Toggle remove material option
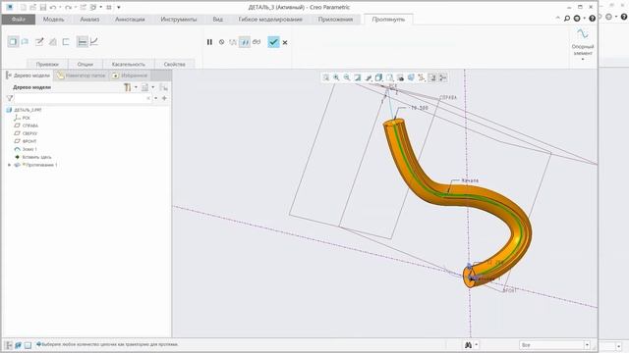This screenshot has height=353, width=629. pyautogui.click(x=52, y=41)
